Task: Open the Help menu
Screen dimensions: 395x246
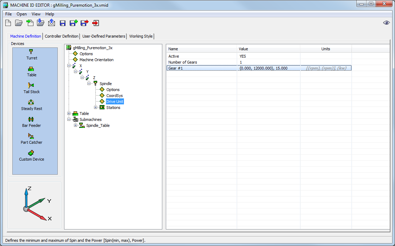Action: click(50, 14)
